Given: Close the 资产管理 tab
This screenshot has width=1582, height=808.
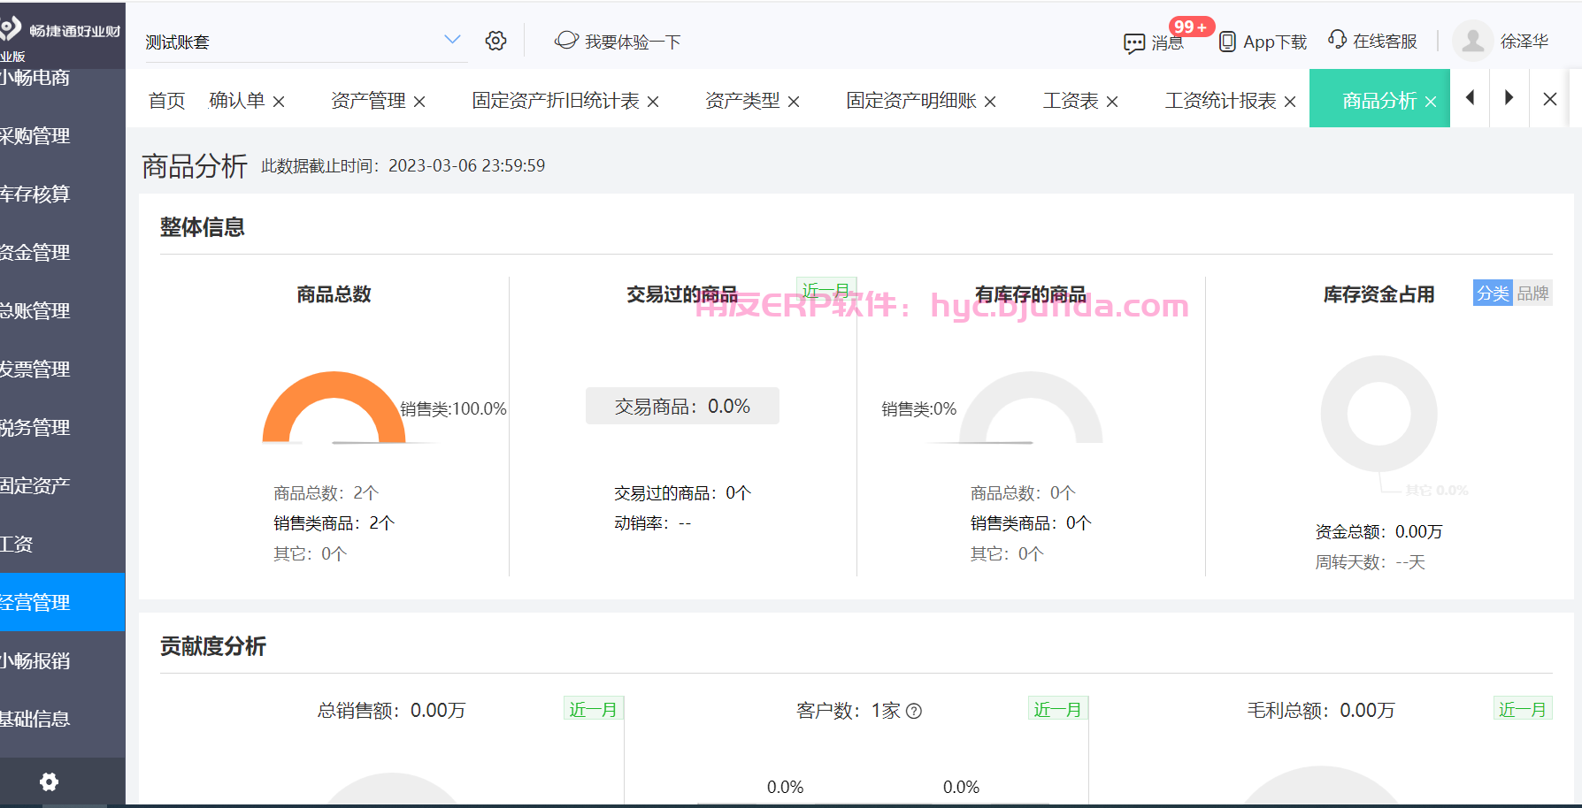Looking at the screenshot, I should 419,102.
